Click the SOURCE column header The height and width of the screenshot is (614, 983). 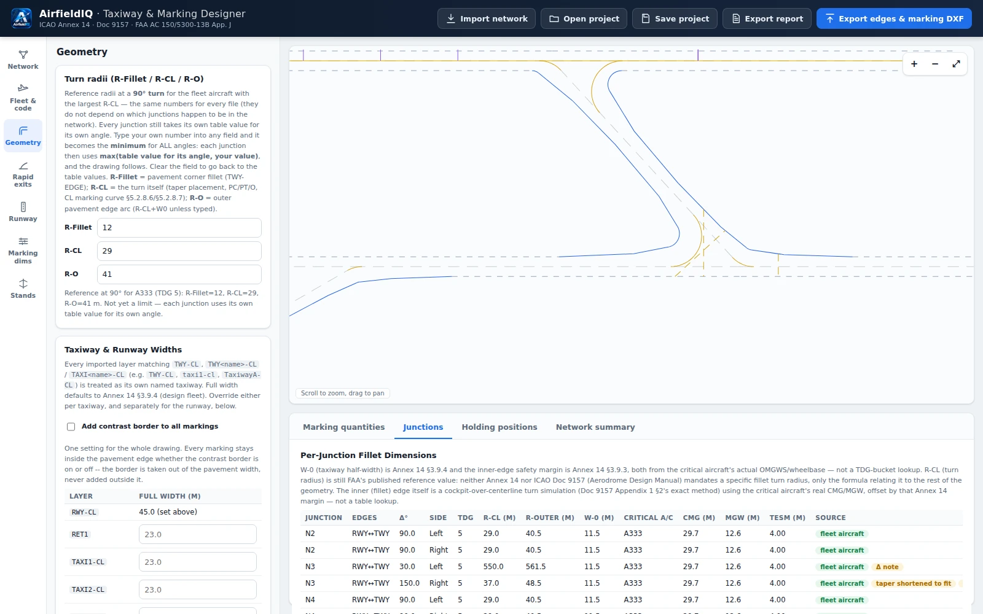click(x=831, y=518)
